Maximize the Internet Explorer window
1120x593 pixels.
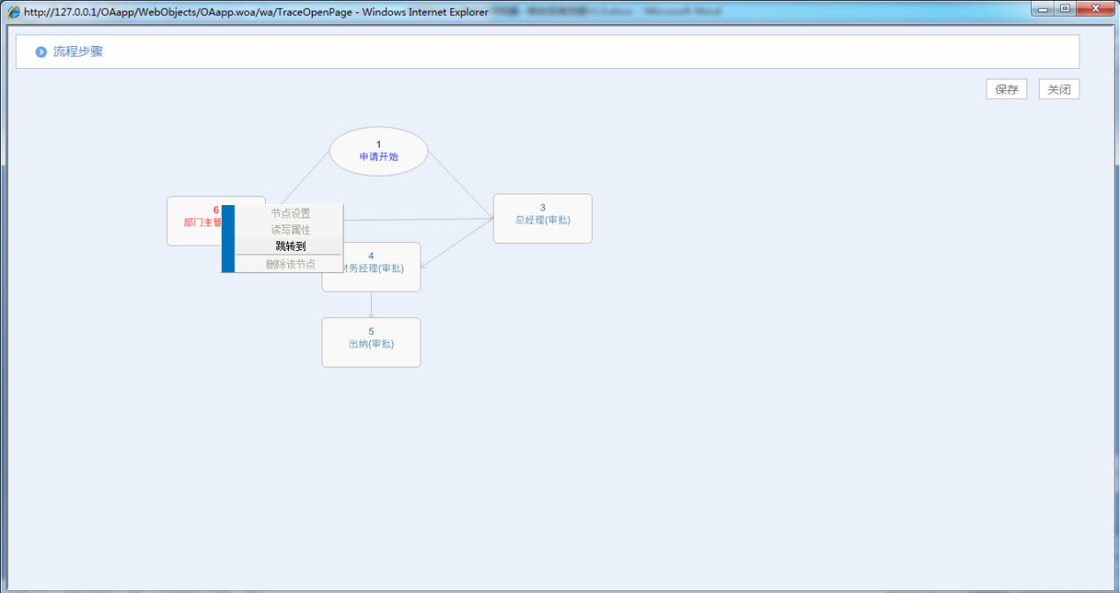[1065, 9]
